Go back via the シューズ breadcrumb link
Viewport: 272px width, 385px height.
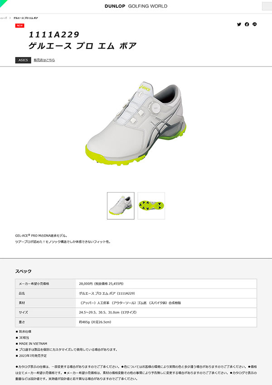point(4,18)
